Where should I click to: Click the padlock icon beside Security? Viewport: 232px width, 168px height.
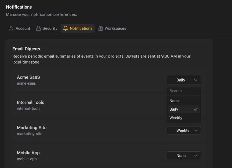tap(38, 28)
